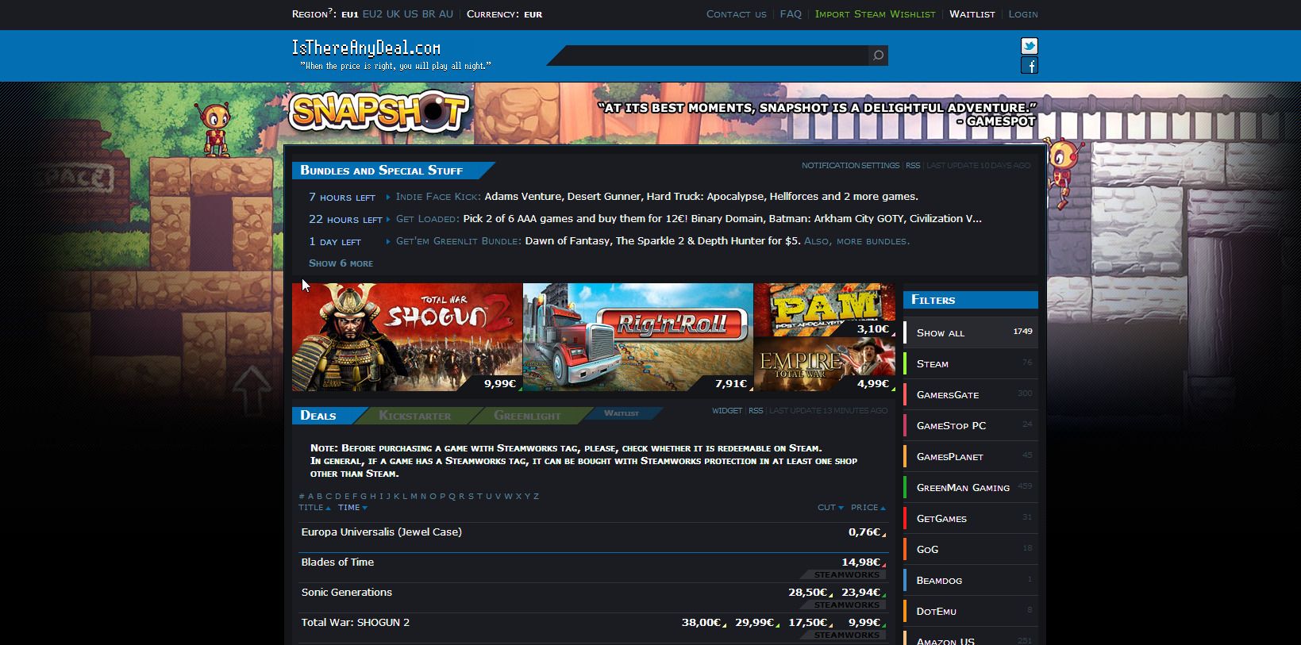Click Sonic Generations 23,94€ price
Screen dimensions: 1301x645
point(860,593)
